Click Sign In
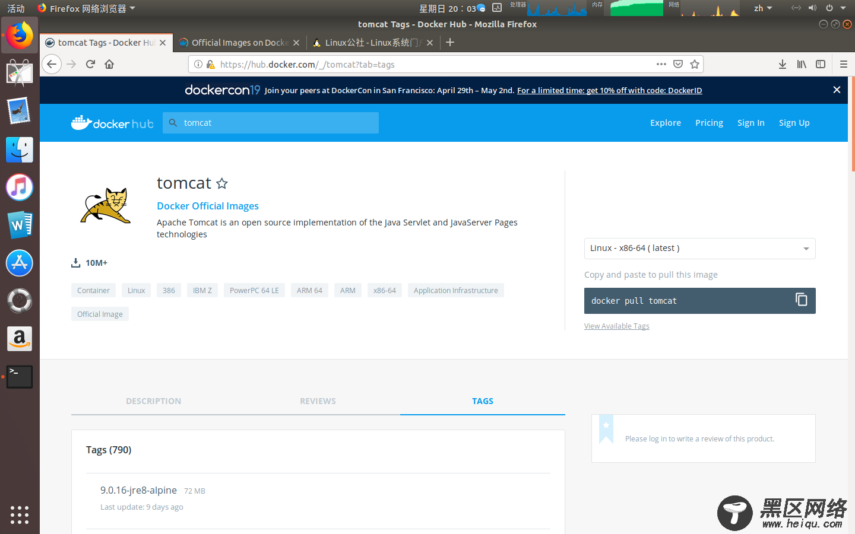855x534 pixels. click(x=750, y=123)
